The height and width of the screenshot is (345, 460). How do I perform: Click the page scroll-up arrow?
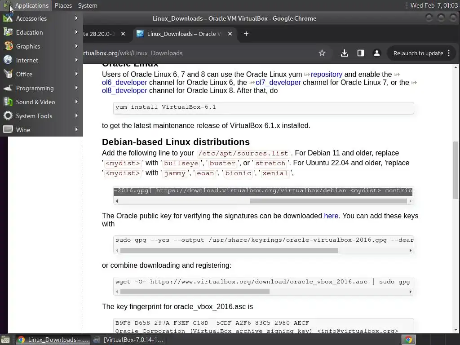(x=456, y=67)
